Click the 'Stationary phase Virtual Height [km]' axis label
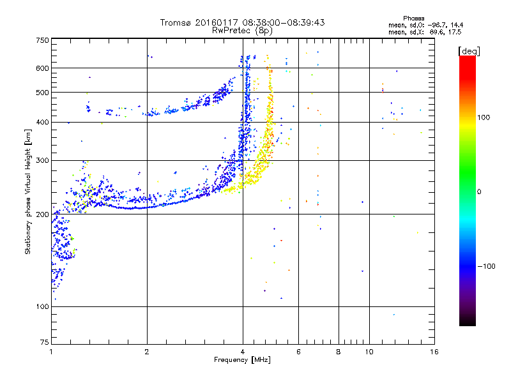The width and height of the screenshot is (511, 383). pyautogui.click(x=27, y=191)
